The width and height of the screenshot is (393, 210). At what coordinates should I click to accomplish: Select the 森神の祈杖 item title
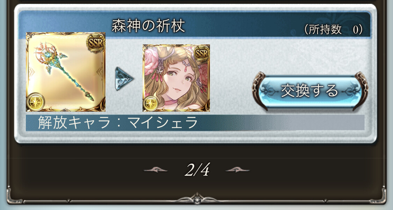148,25
